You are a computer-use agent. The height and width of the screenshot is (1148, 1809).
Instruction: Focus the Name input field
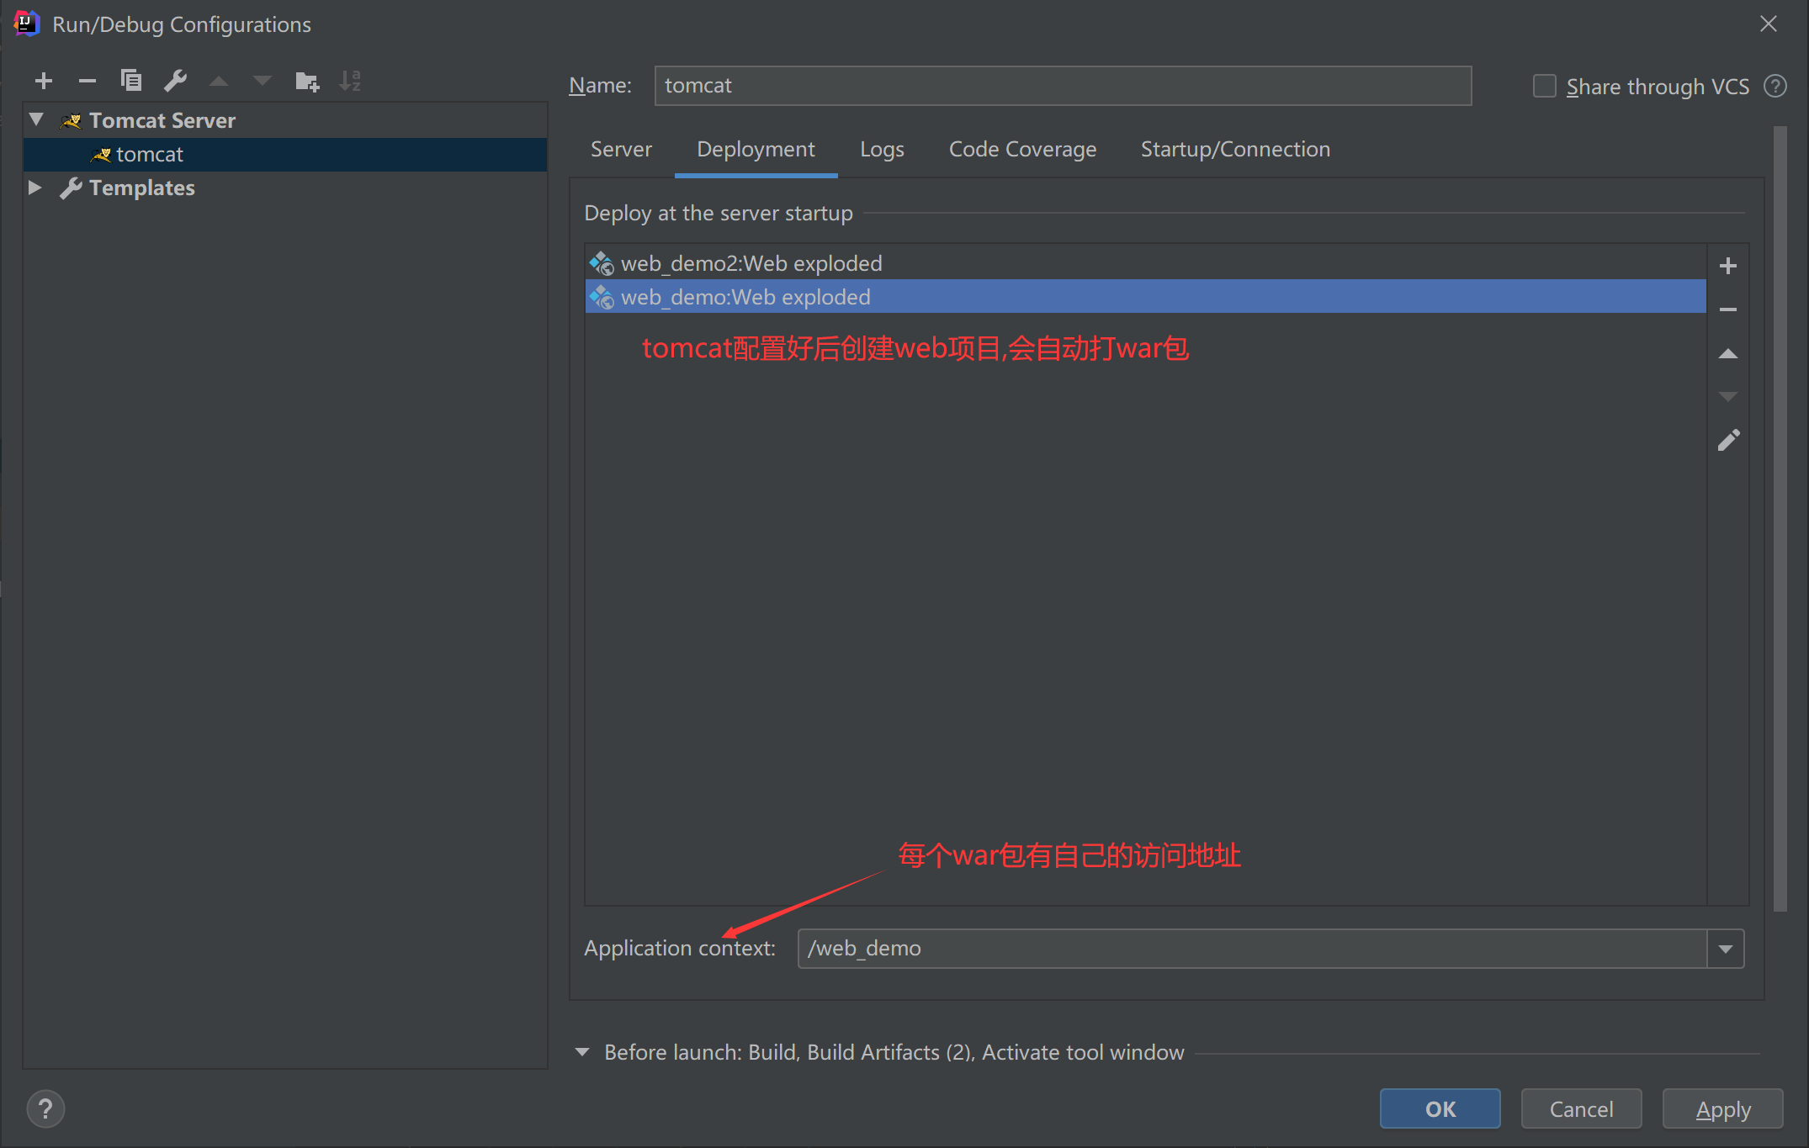point(1063,86)
